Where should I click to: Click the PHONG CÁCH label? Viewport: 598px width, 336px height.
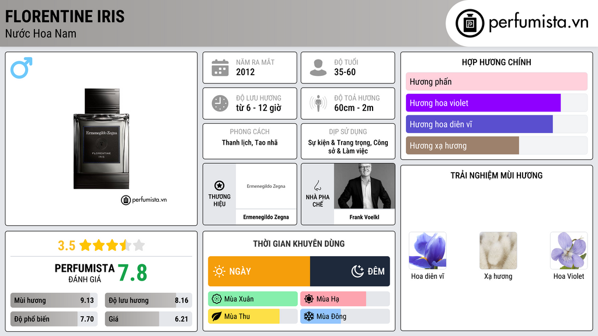click(249, 131)
